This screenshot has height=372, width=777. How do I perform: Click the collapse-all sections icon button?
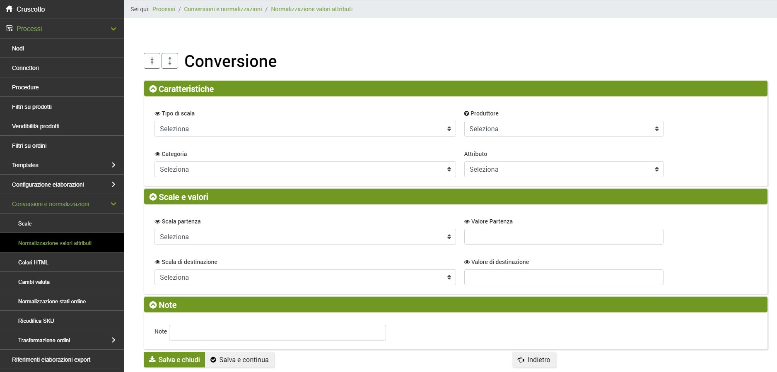152,61
